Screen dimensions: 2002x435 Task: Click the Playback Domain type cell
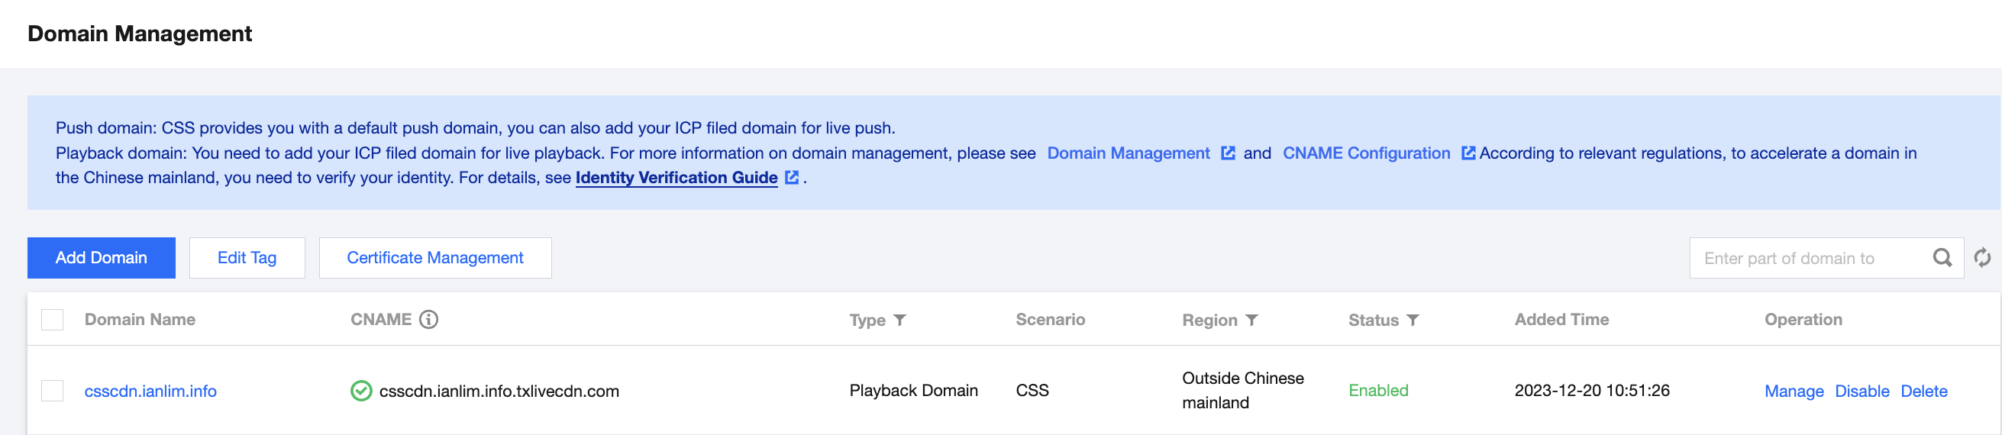(x=913, y=391)
